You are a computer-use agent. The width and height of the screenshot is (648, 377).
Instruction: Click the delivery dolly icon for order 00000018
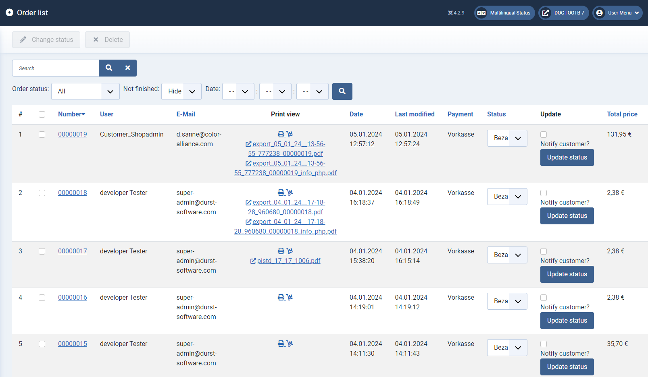pyautogui.click(x=290, y=193)
